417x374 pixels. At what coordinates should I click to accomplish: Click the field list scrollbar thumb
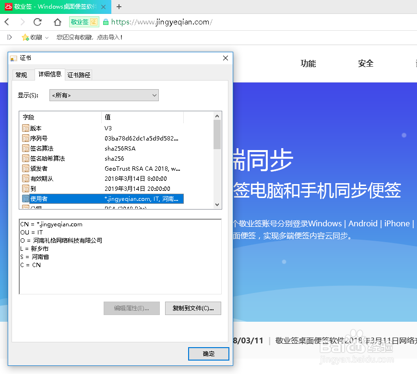(217, 135)
